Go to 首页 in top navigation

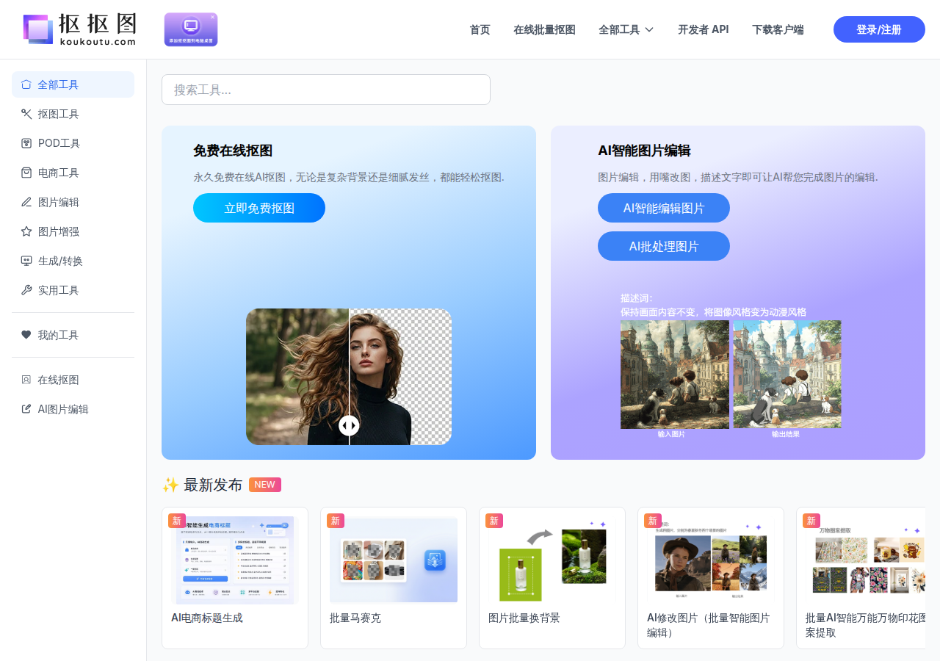[480, 30]
